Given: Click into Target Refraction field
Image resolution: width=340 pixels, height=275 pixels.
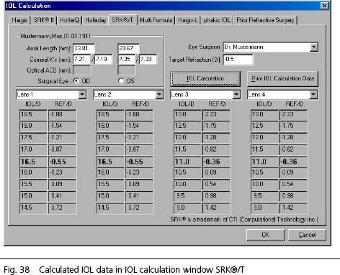Looking at the screenshot, I should (238, 60).
